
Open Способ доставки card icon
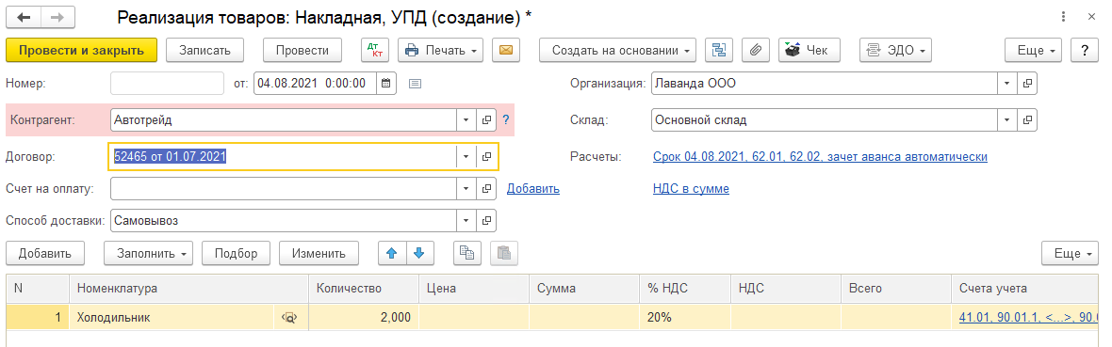(486, 220)
